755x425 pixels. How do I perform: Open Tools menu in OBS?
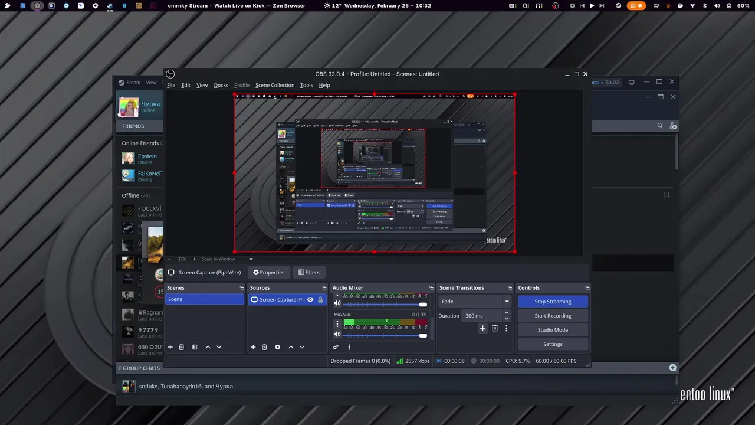tap(306, 85)
